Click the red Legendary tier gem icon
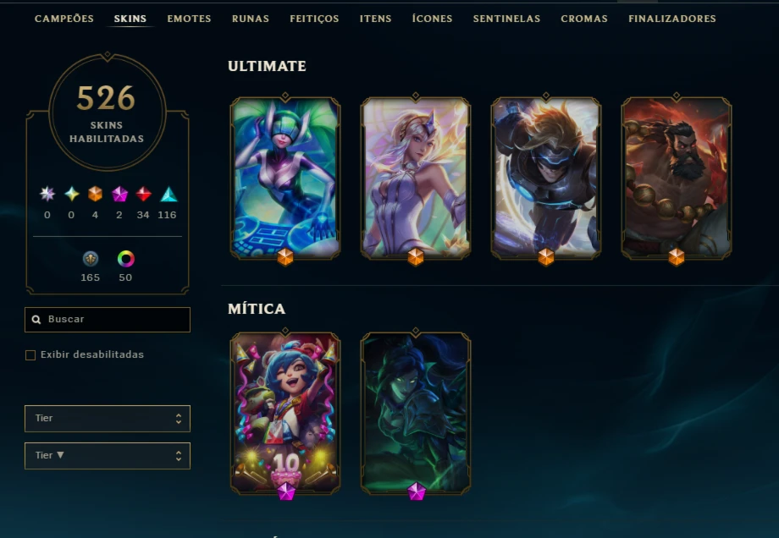The height and width of the screenshot is (538, 779). (144, 194)
